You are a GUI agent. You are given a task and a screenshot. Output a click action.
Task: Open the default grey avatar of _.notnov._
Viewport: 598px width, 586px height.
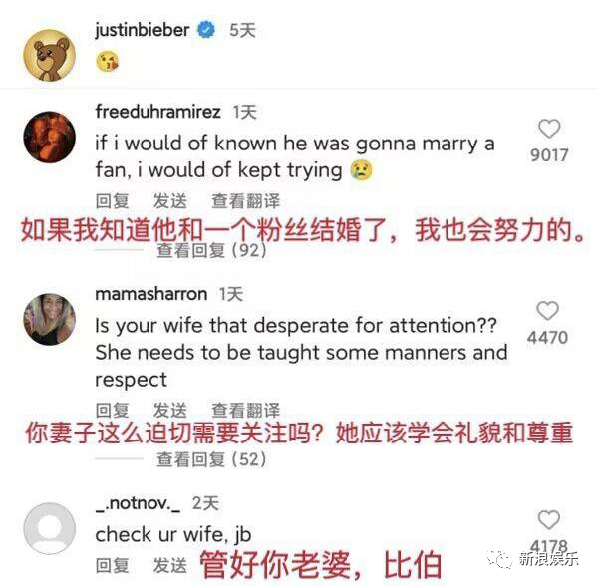pyautogui.click(x=50, y=528)
